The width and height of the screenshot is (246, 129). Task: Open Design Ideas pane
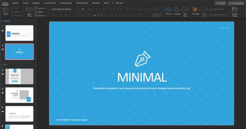click(x=234, y=11)
